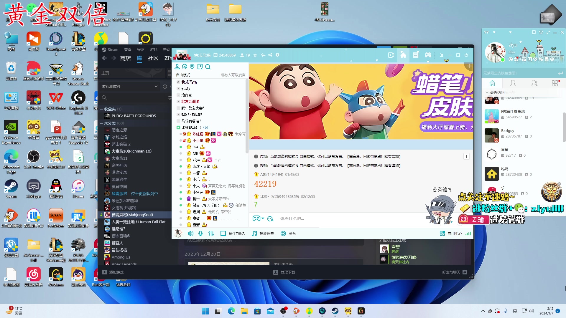This screenshot has width=566, height=318.
Task: Click the favorite star icon in channel header
Action: tap(255, 55)
